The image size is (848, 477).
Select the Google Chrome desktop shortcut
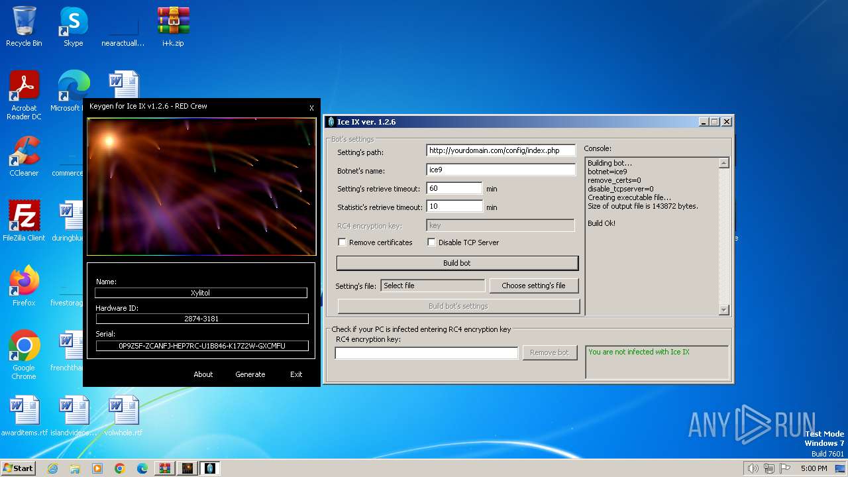coord(24,355)
